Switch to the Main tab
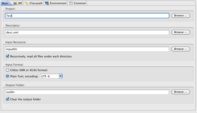The image size is (197, 113). coord(5,3)
